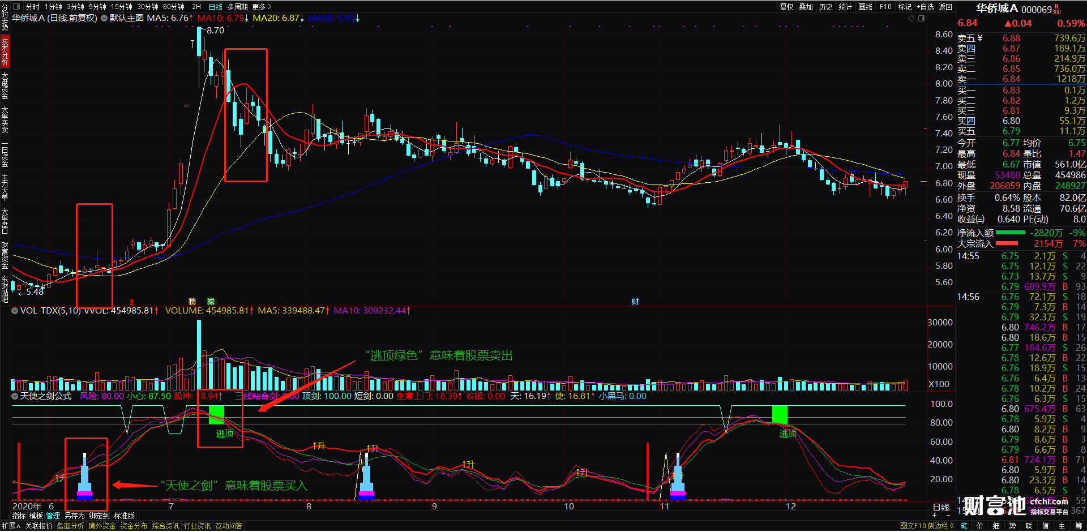Image resolution: width=1087 pixels, height=532 pixels.
Task: Click the 标记 mark button
Action: click(x=905, y=7)
